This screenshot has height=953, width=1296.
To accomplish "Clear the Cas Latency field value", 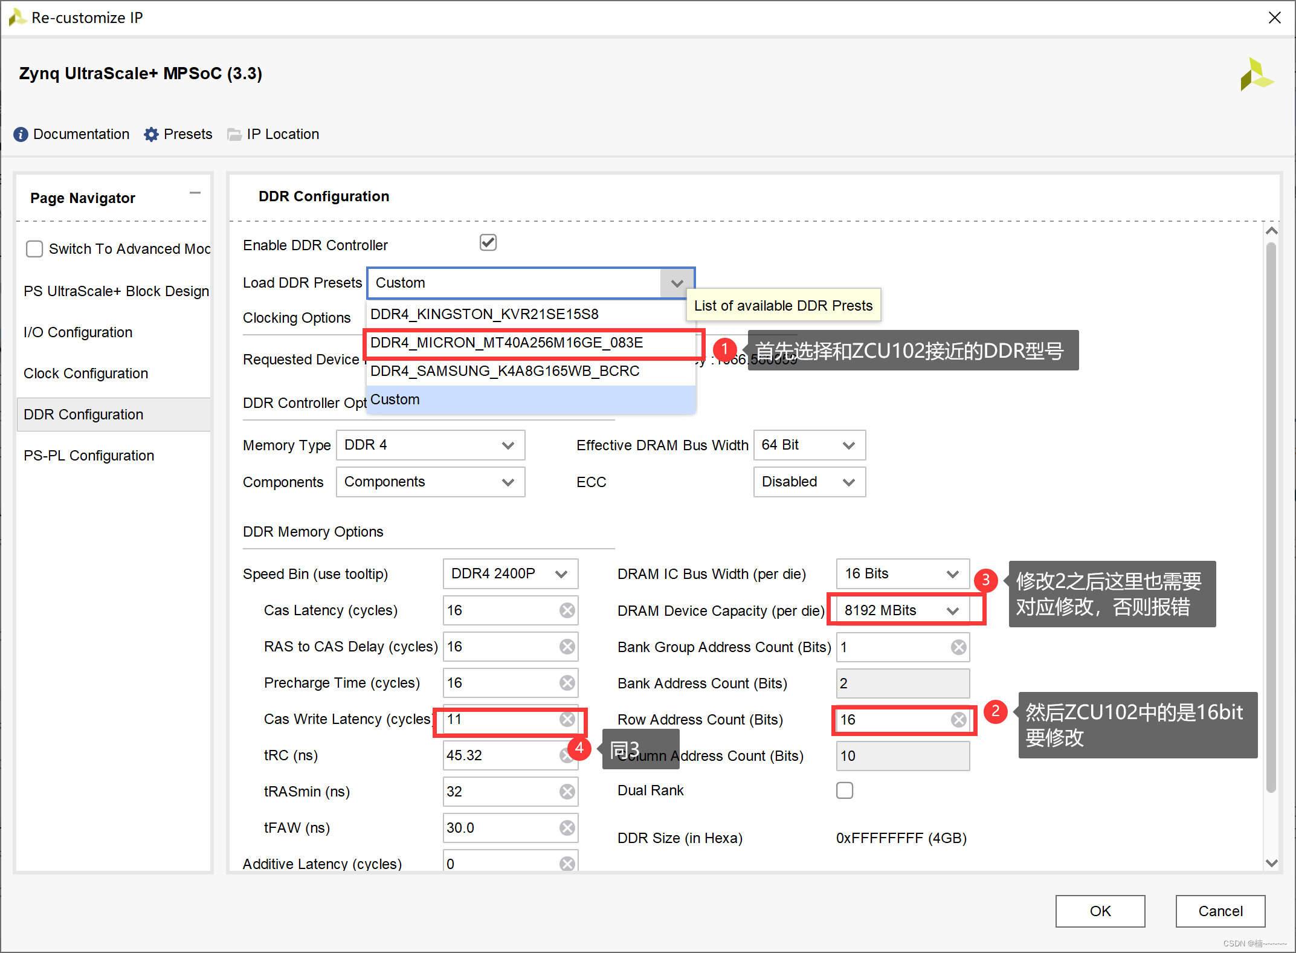I will coord(567,610).
